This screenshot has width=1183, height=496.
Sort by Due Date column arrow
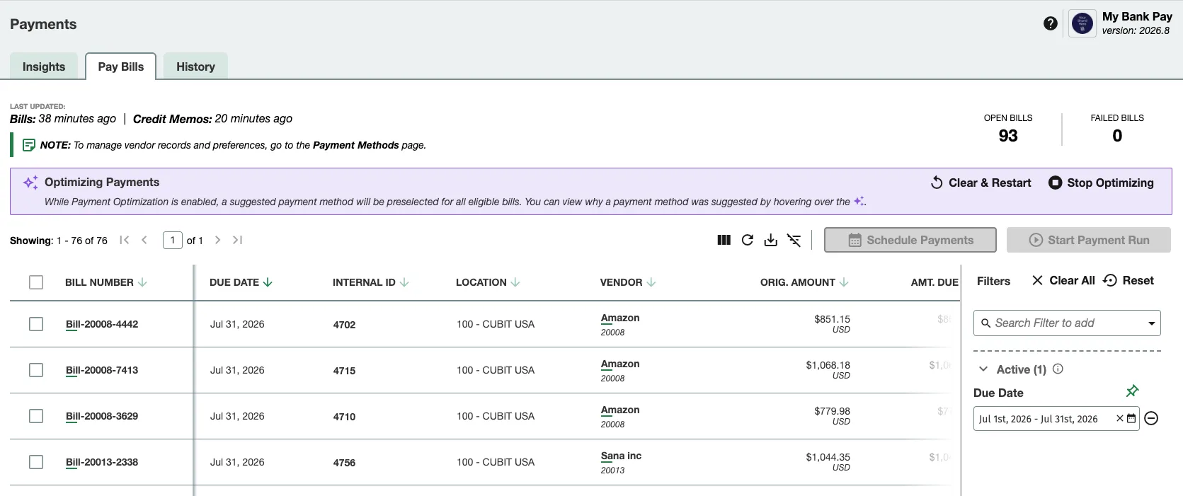click(x=268, y=282)
